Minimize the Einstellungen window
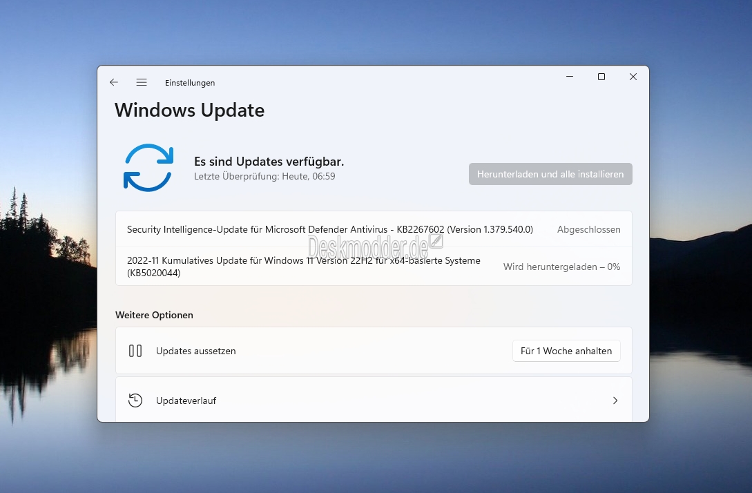Viewport: 752px width, 493px height. [x=570, y=77]
